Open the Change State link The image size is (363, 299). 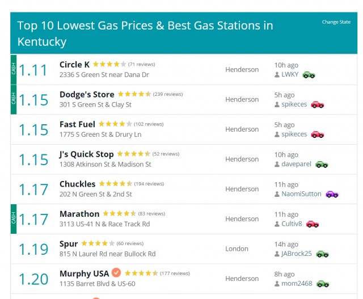pyautogui.click(x=336, y=22)
